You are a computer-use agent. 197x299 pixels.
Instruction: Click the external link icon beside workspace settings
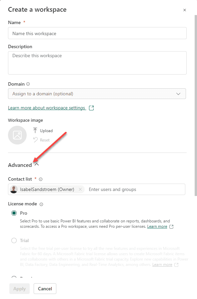coord(91,108)
